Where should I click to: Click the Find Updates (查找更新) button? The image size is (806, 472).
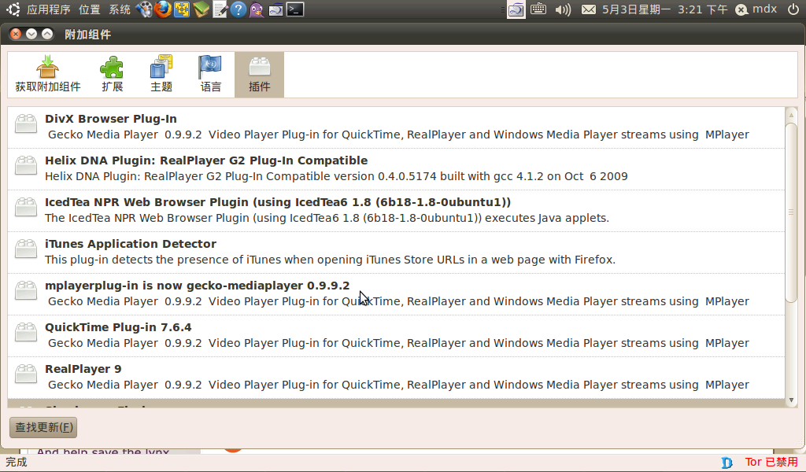[43, 427]
